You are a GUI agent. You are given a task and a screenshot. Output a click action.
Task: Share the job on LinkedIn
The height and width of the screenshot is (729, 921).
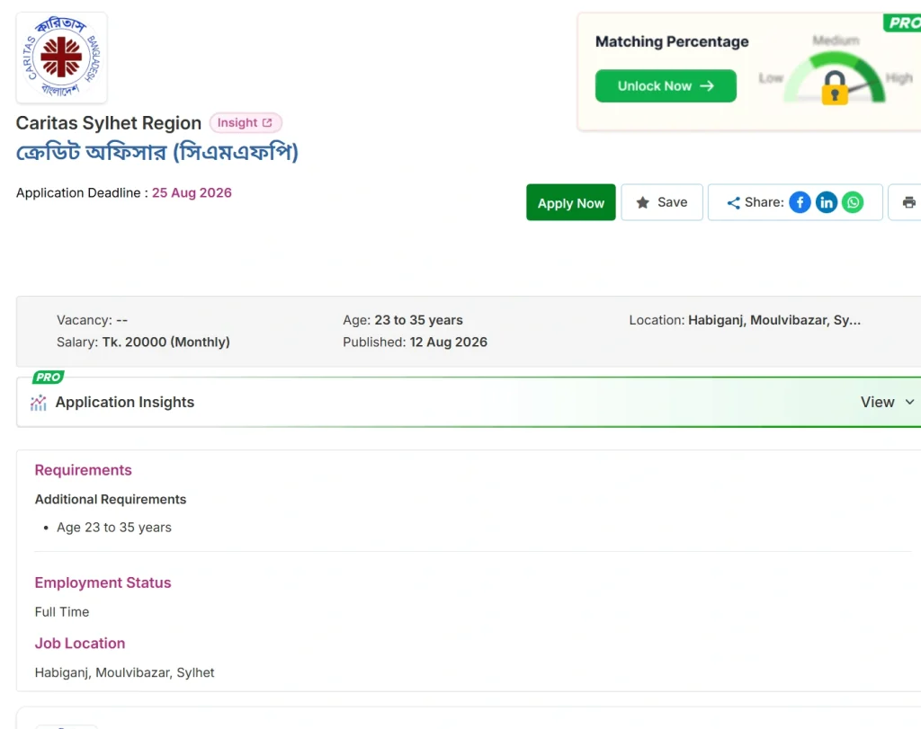pyautogui.click(x=826, y=202)
